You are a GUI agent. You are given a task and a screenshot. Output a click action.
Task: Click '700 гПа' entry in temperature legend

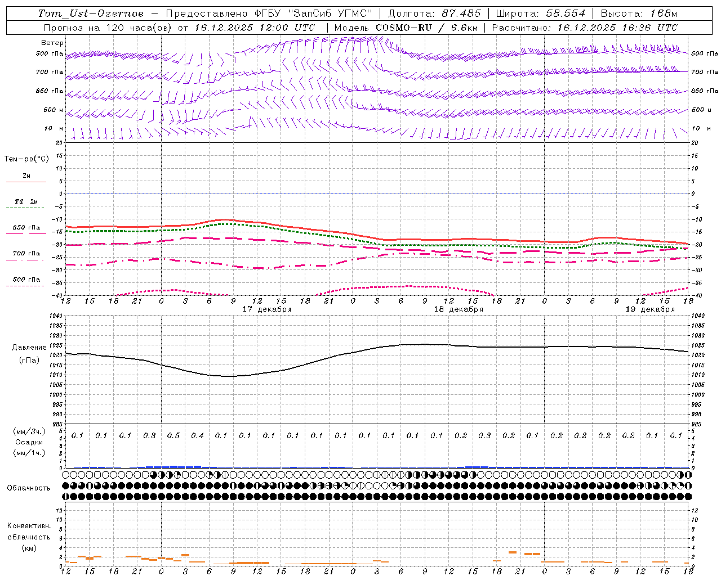[26, 254]
